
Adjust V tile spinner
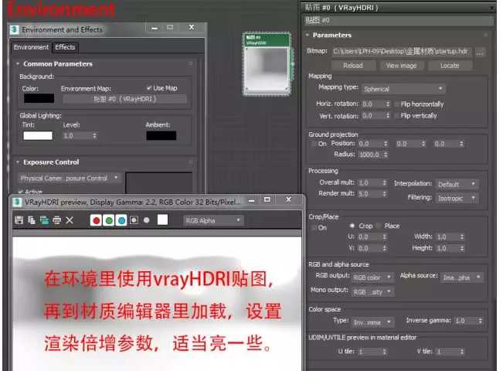coord(462,352)
